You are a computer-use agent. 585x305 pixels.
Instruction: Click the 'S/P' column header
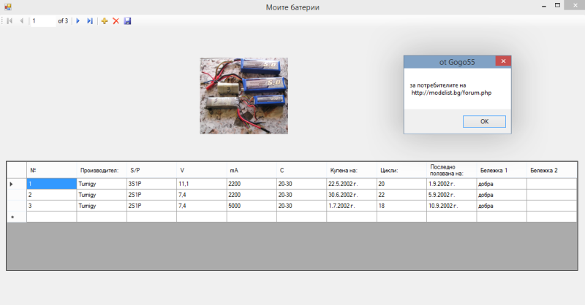(151, 170)
